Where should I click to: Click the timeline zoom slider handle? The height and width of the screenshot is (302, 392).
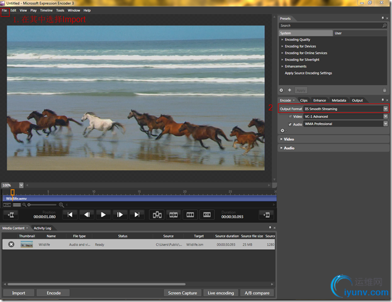(29, 205)
